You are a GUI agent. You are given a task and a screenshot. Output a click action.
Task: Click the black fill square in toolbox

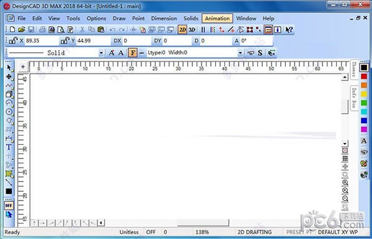(9, 191)
